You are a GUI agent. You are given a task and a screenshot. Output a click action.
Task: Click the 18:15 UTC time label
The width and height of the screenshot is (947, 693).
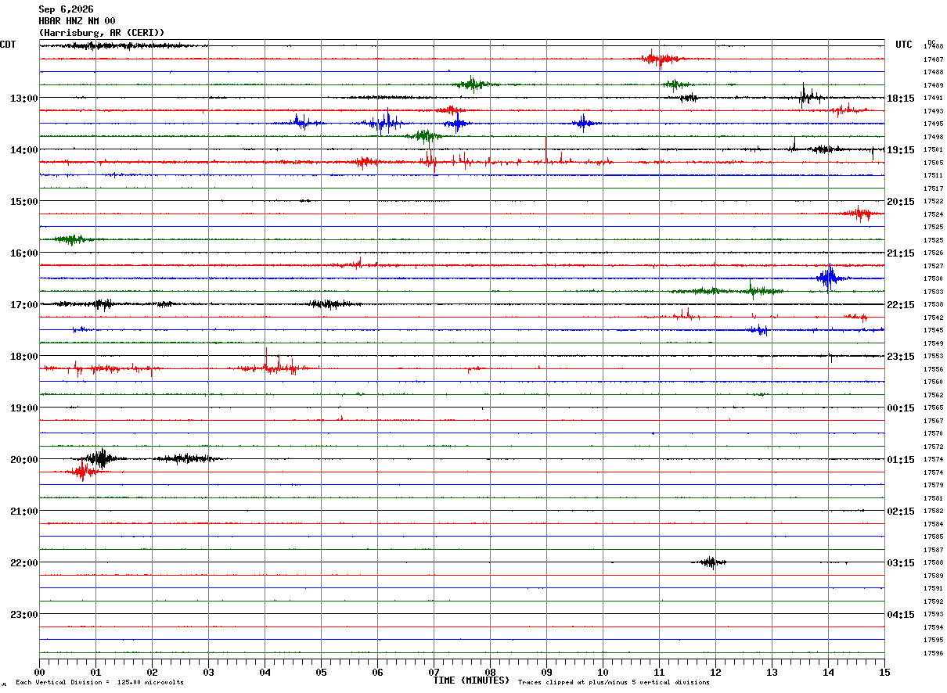click(x=901, y=98)
